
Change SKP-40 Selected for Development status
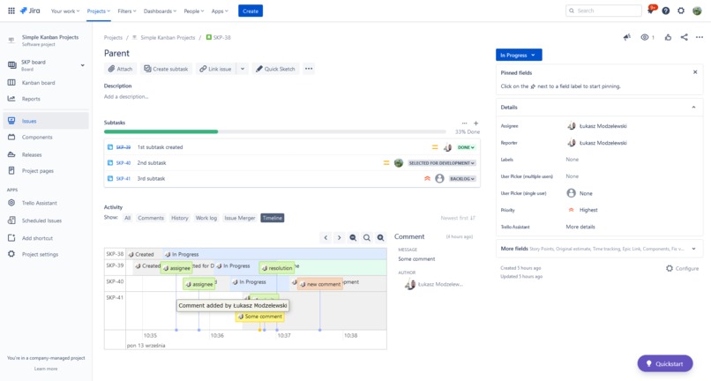pos(441,163)
